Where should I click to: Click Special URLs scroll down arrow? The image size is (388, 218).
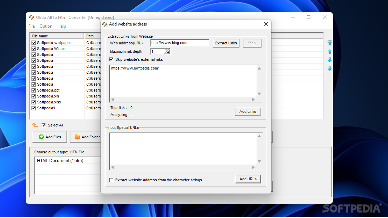259,161
